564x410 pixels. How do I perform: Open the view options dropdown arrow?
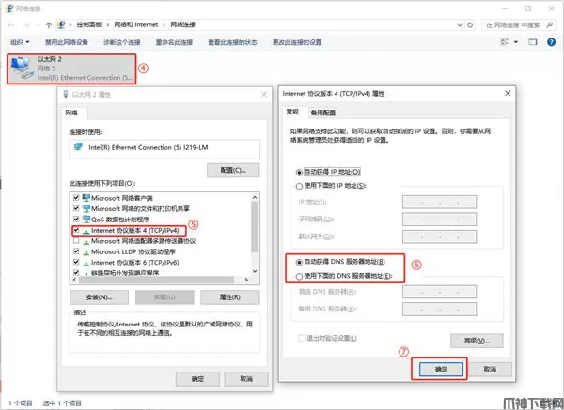(x=516, y=42)
